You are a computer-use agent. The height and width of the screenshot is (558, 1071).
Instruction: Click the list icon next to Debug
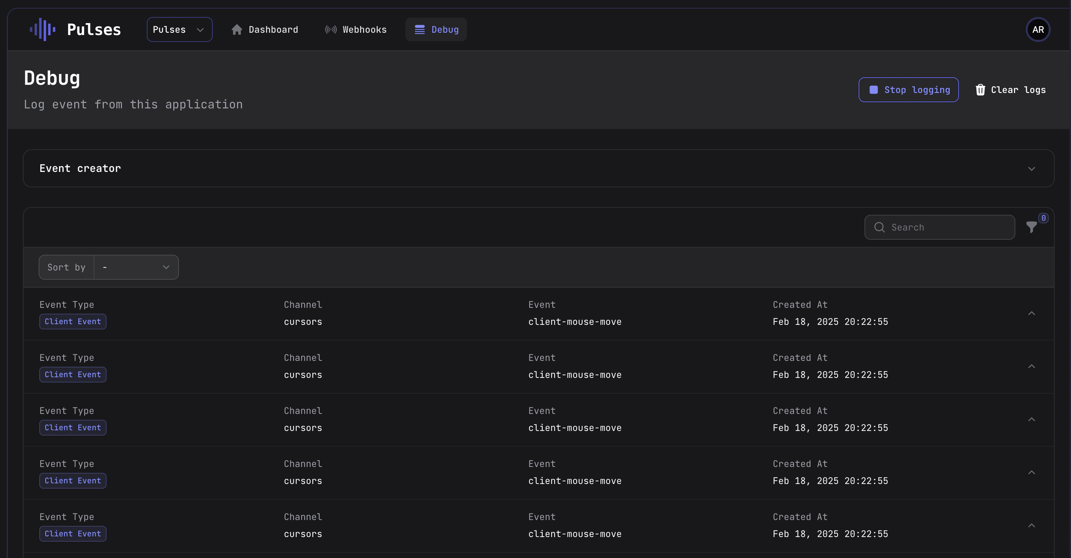click(420, 29)
